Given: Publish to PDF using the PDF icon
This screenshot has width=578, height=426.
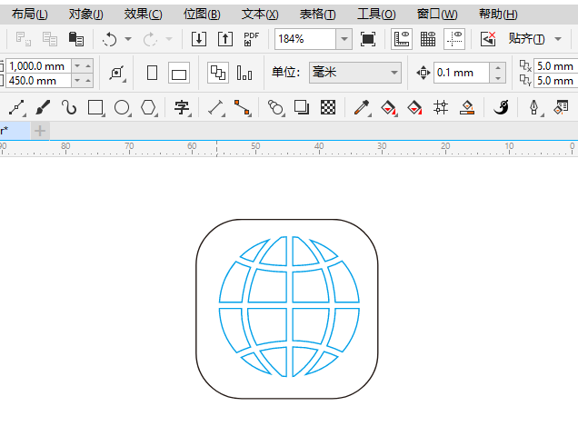Looking at the screenshot, I should pos(252,39).
